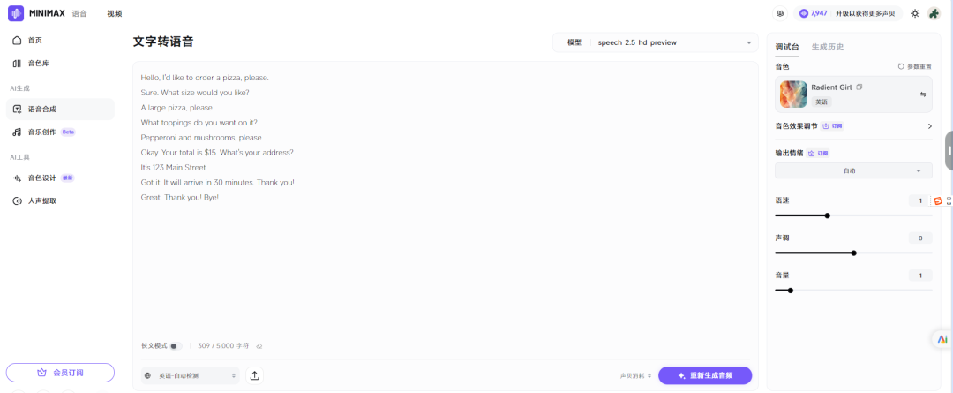Click the music note icon beside 音乐创作
This screenshot has width=953, height=393.
pos(17,132)
